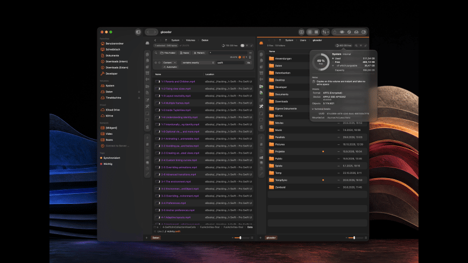Add new tab in left pane
This screenshot has width=468, height=263.
(146, 238)
